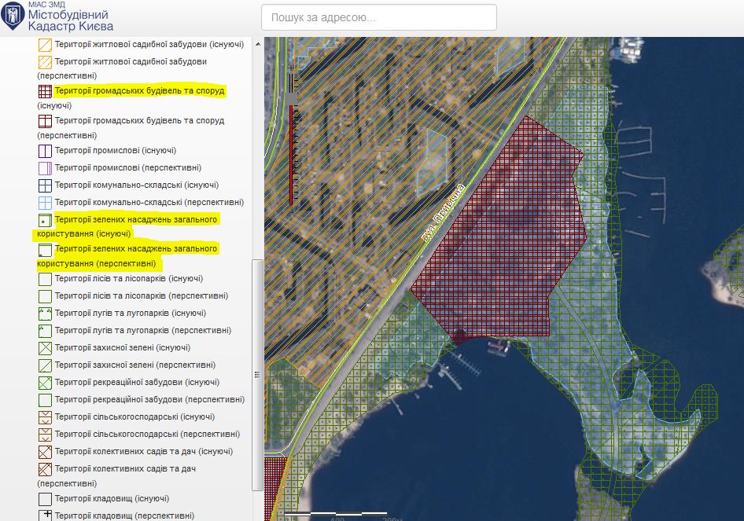The width and height of the screenshot is (744, 521).
Task: Click the prospective cemeteries legend icon
Action: coord(45,515)
